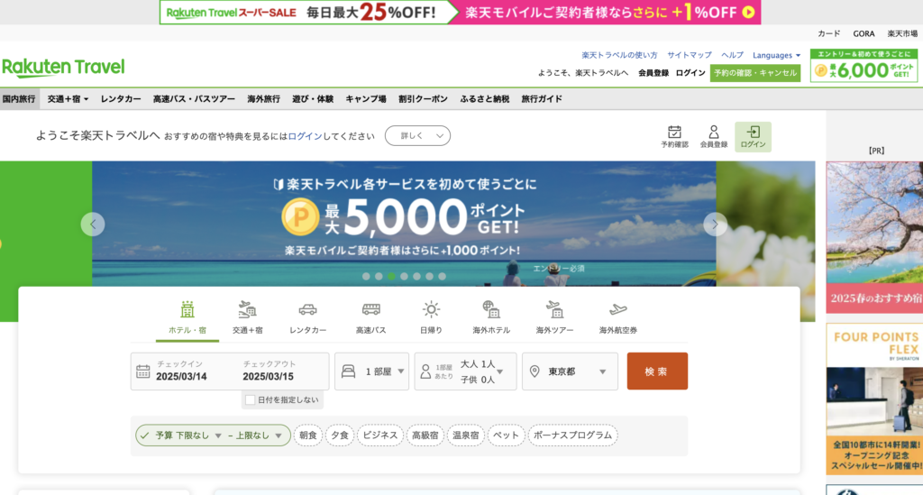Click the チェックイン date field
Image resolution: width=923 pixels, height=495 pixels.
click(181, 371)
